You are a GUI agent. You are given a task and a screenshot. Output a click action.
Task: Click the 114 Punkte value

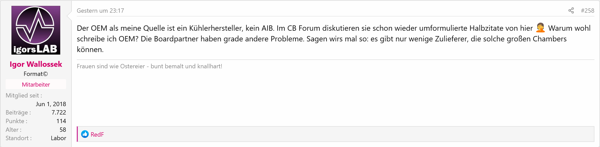[x=61, y=121]
